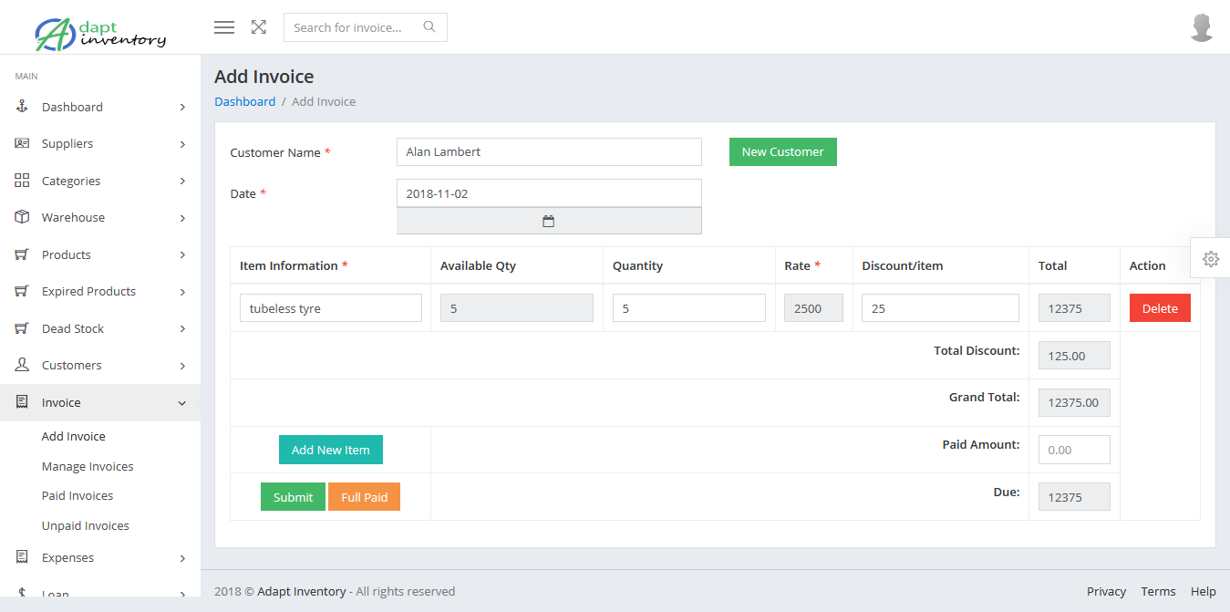The height and width of the screenshot is (612, 1230).
Task: Open the calendar picker icon below the date
Action: click(x=548, y=220)
